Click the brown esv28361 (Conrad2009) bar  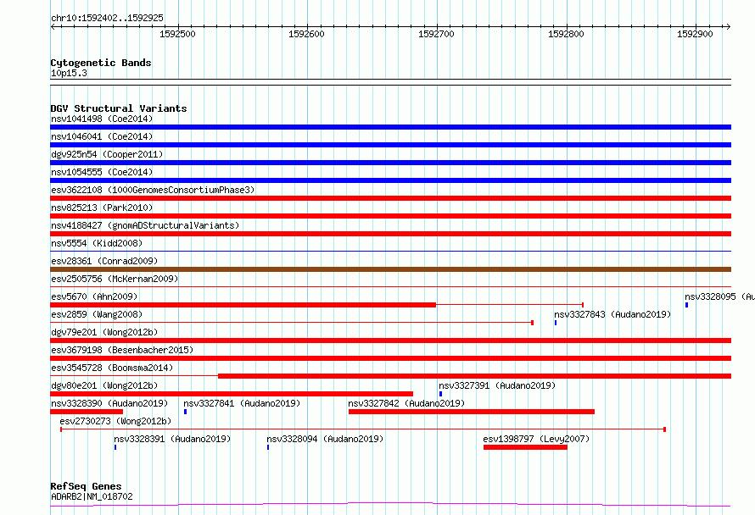[390, 269]
